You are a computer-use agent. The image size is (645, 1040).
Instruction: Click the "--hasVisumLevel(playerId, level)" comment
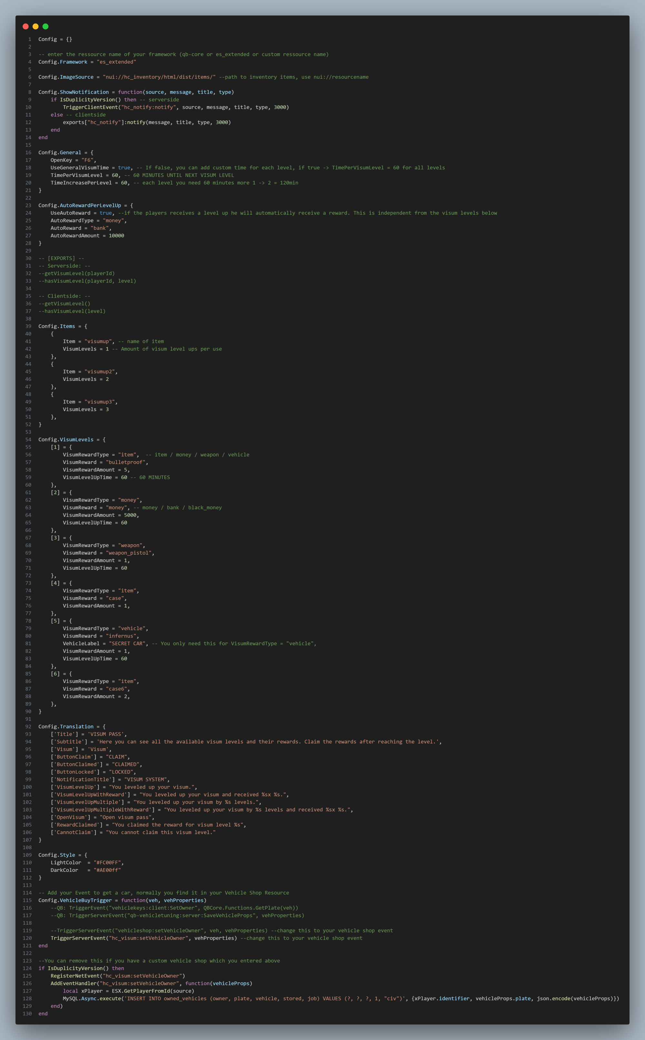[x=87, y=281]
